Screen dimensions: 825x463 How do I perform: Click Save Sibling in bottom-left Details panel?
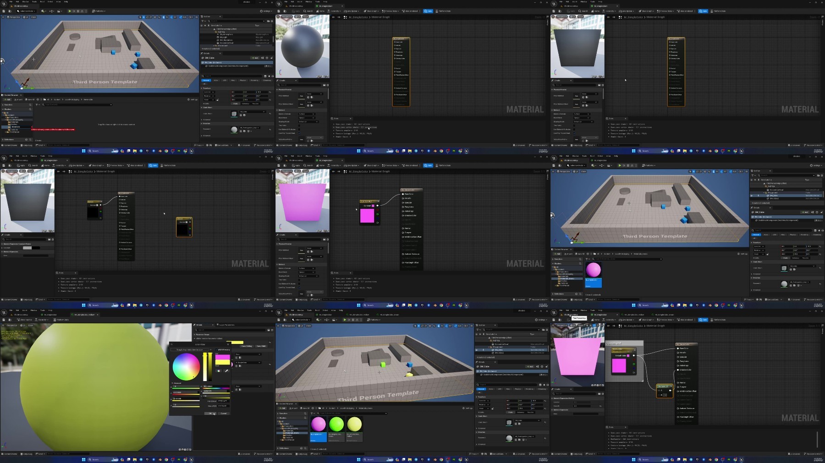tap(247, 346)
